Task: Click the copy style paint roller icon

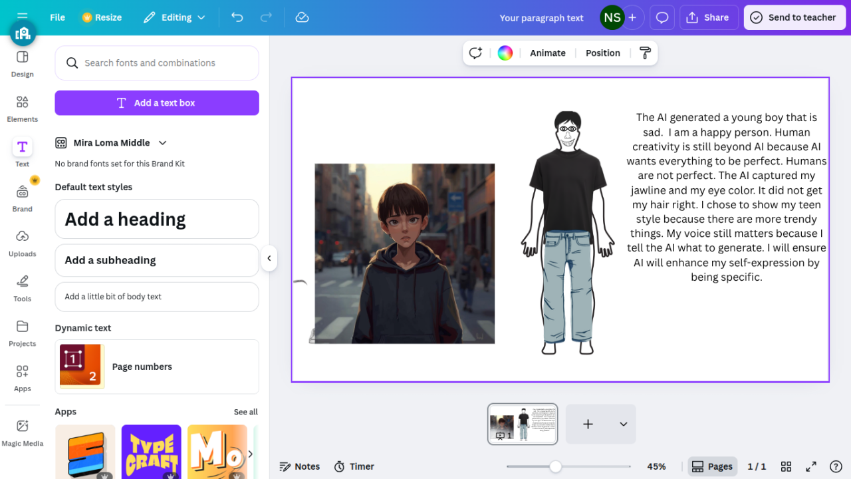Action: pos(645,53)
